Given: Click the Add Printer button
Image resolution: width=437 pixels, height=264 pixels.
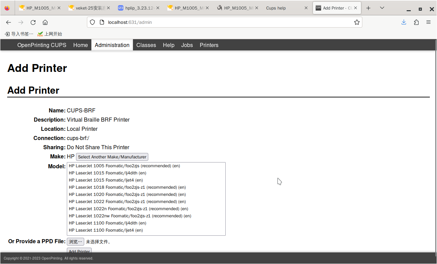Looking at the screenshot, I should coord(79,251).
